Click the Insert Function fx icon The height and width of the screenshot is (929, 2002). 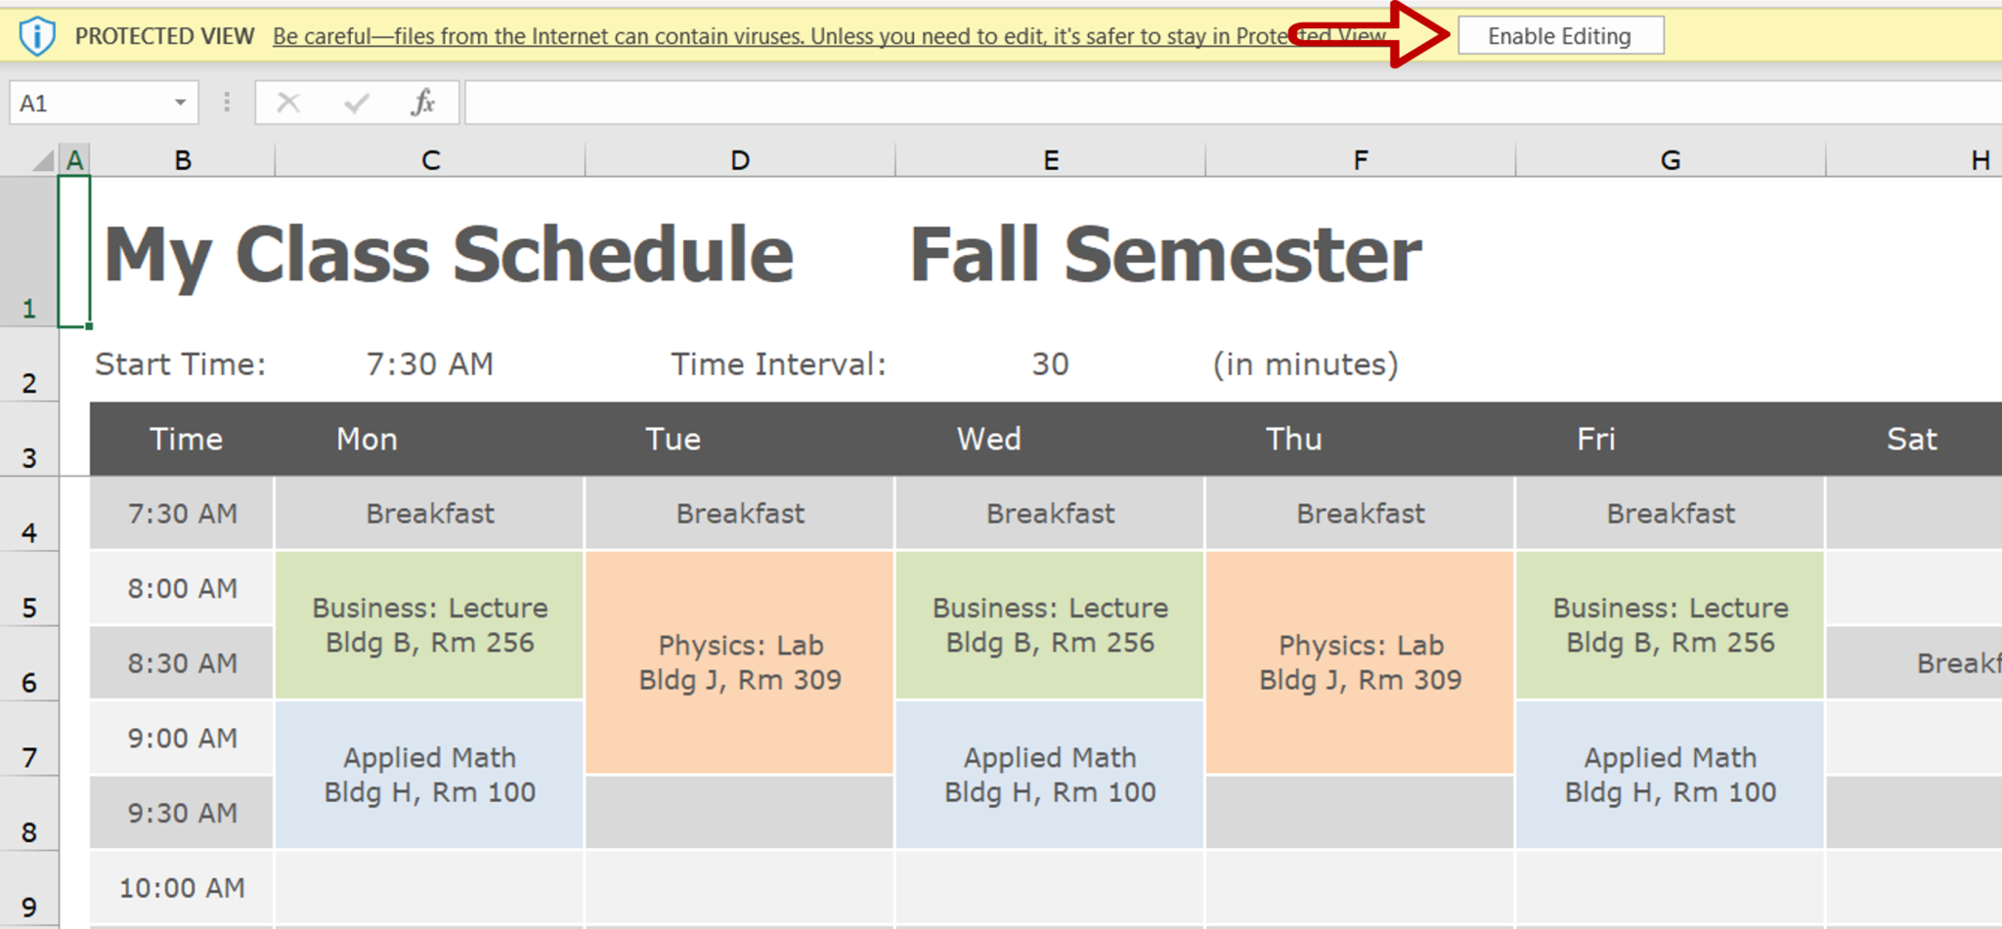(x=422, y=102)
